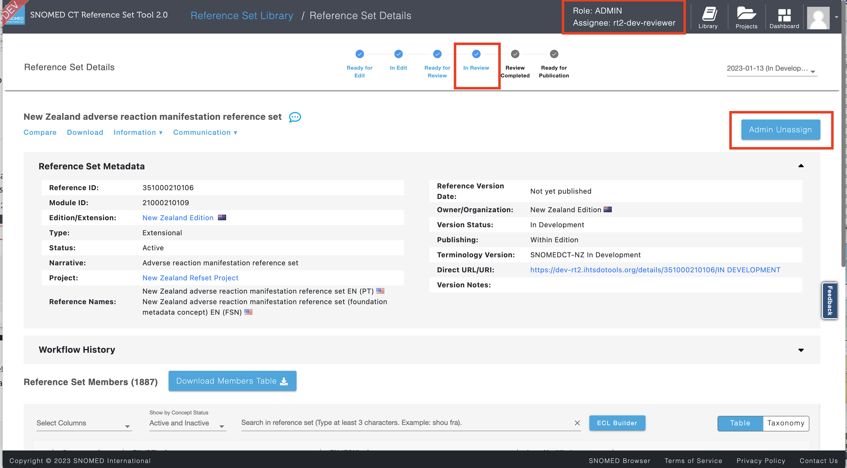Click the Reference Set Members (1887) heading
This screenshot has height=468, width=847.
click(91, 382)
